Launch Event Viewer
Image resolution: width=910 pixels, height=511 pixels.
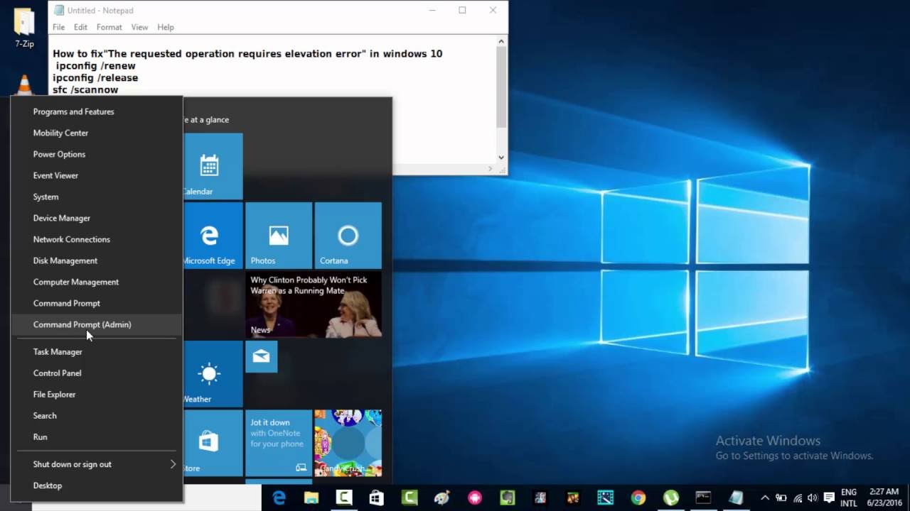pos(97,175)
